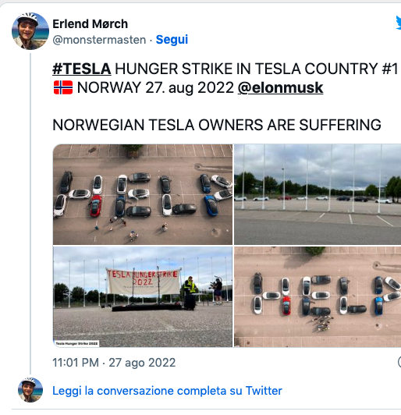
Task: Click the 11:01 PM 27 ago 2022 timestamp
Action: (x=114, y=362)
